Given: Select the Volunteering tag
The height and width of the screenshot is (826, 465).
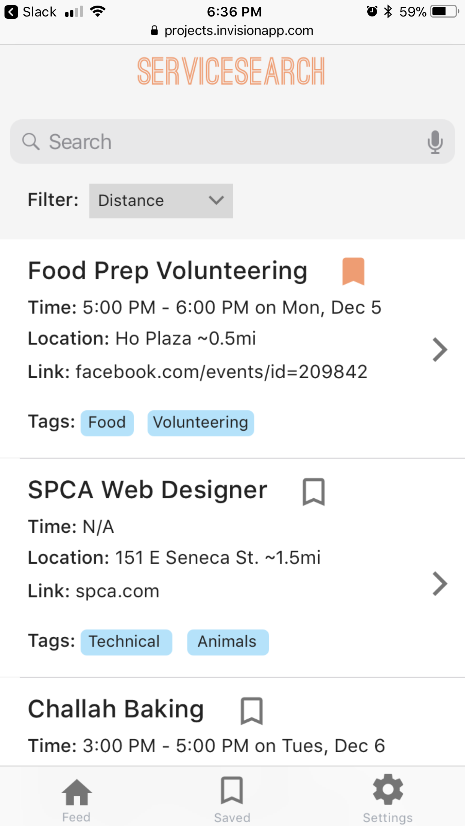Looking at the screenshot, I should pos(201,423).
